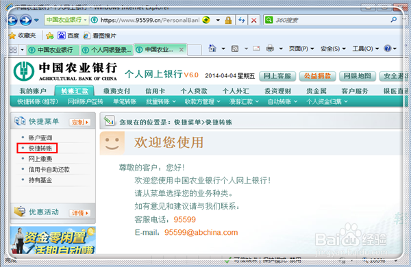Open 快捷转账 in the quick menu
411x267 pixels.
coord(40,149)
